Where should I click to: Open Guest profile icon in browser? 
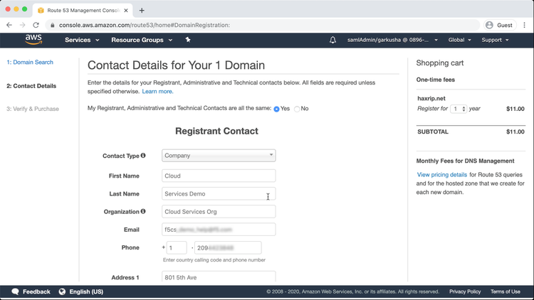(489, 25)
